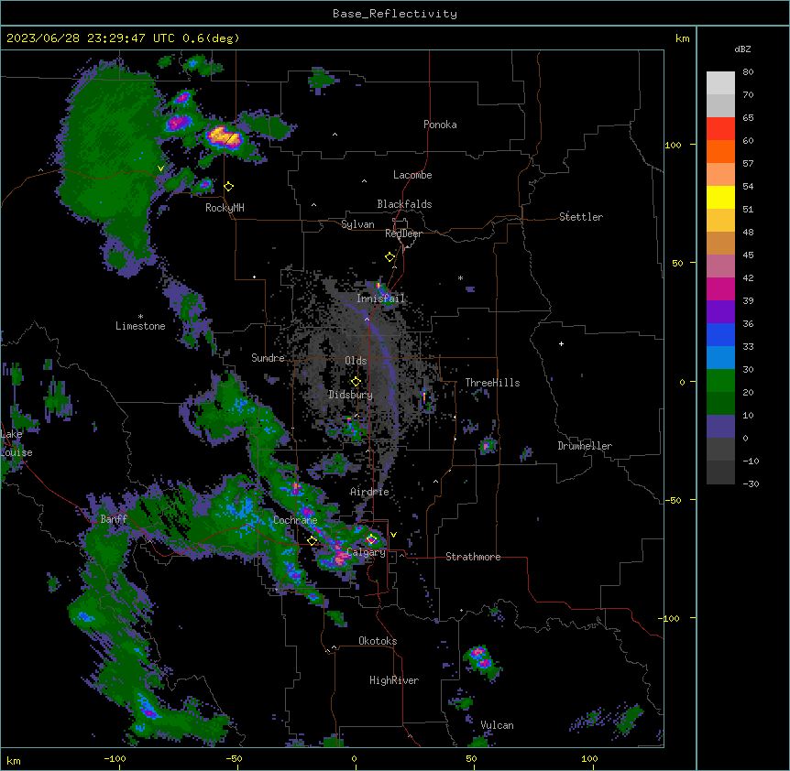Screen dimensions: 790x771
Task: Pick the light blue 30–33 dBZ legend band
Action: (x=720, y=358)
